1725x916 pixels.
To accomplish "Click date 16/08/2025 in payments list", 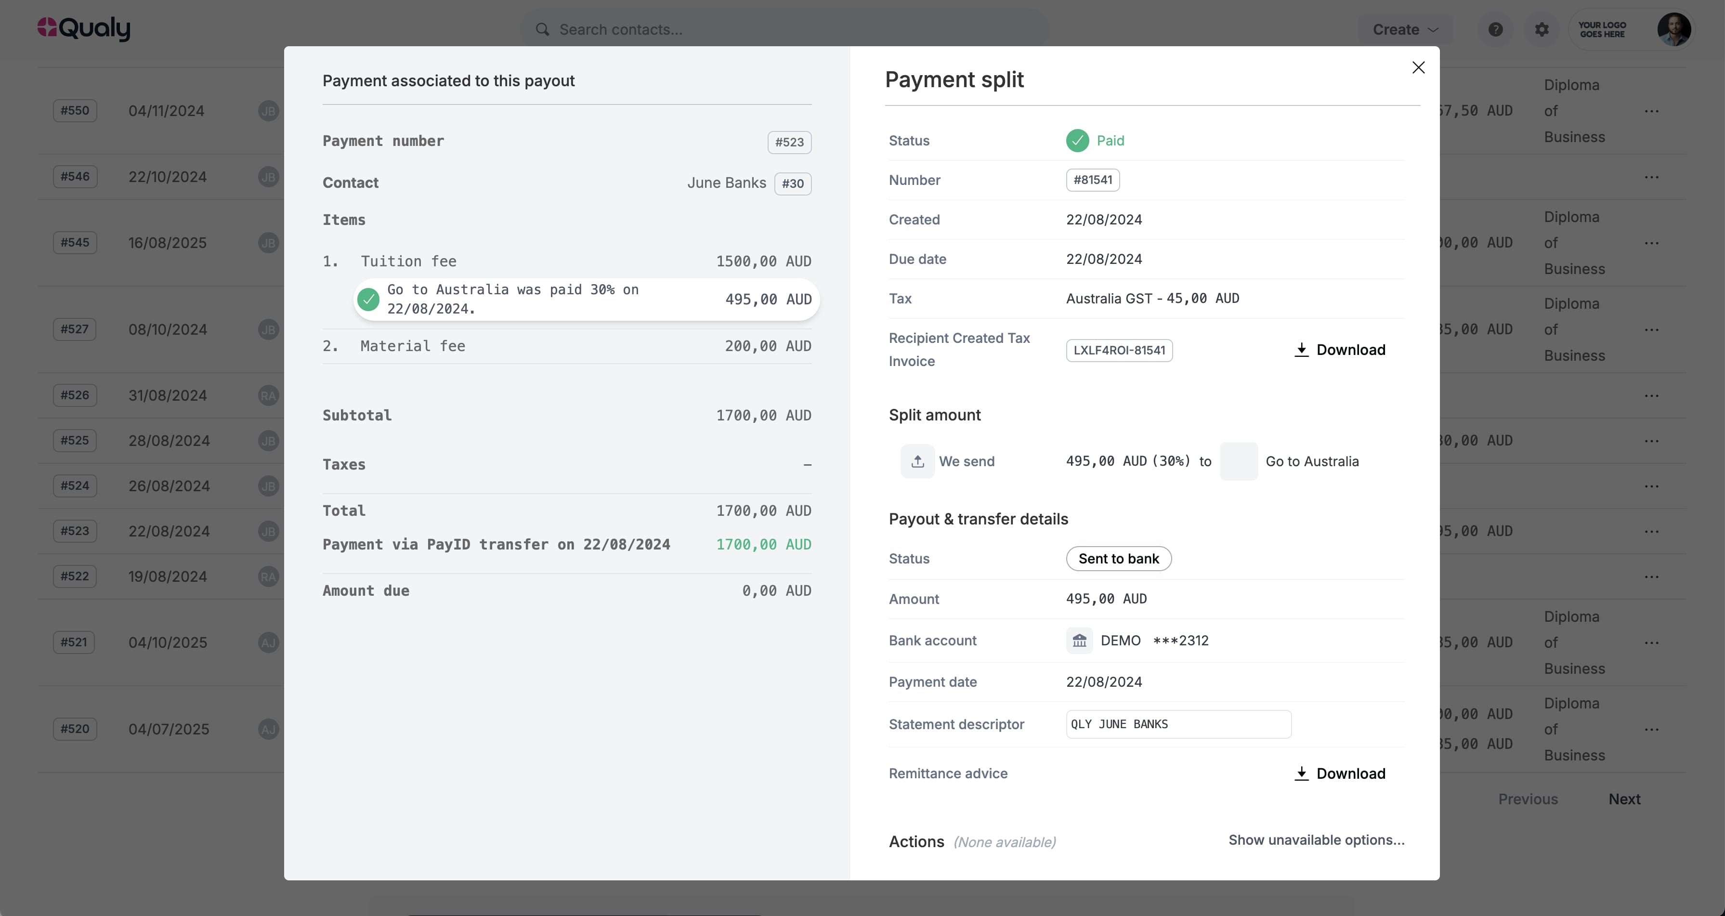I will (x=168, y=243).
